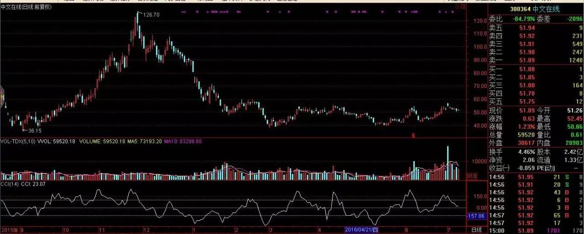Viewport: 584px width, 234px height.
Task: Click the 最低 50.86 low value
Action: [x=575, y=127]
